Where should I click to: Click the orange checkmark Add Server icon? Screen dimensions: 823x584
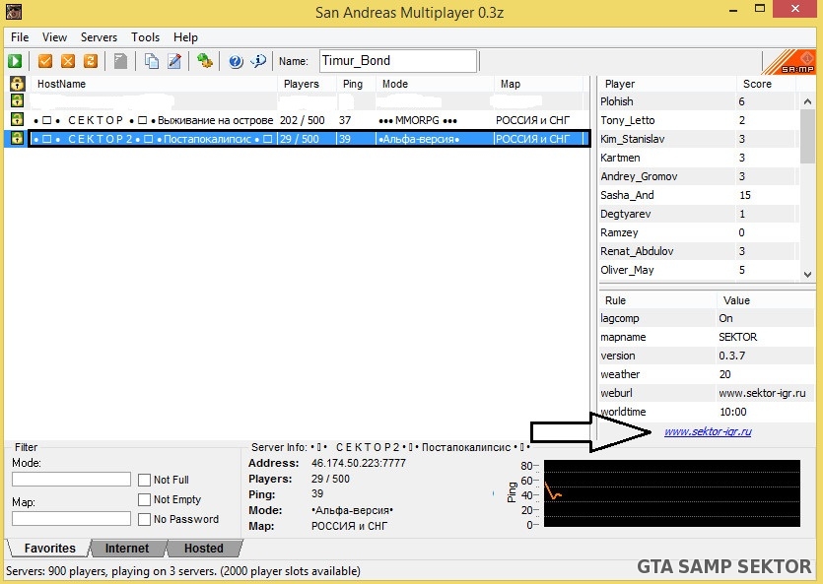(45, 61)
